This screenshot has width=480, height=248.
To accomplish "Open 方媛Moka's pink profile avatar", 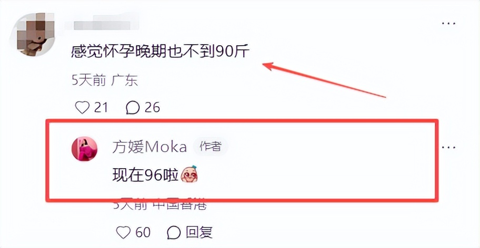I will 85,149.
